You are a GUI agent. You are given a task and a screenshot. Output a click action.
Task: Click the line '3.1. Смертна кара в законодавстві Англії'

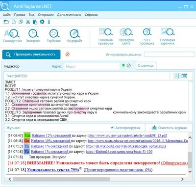click(37, 116)
